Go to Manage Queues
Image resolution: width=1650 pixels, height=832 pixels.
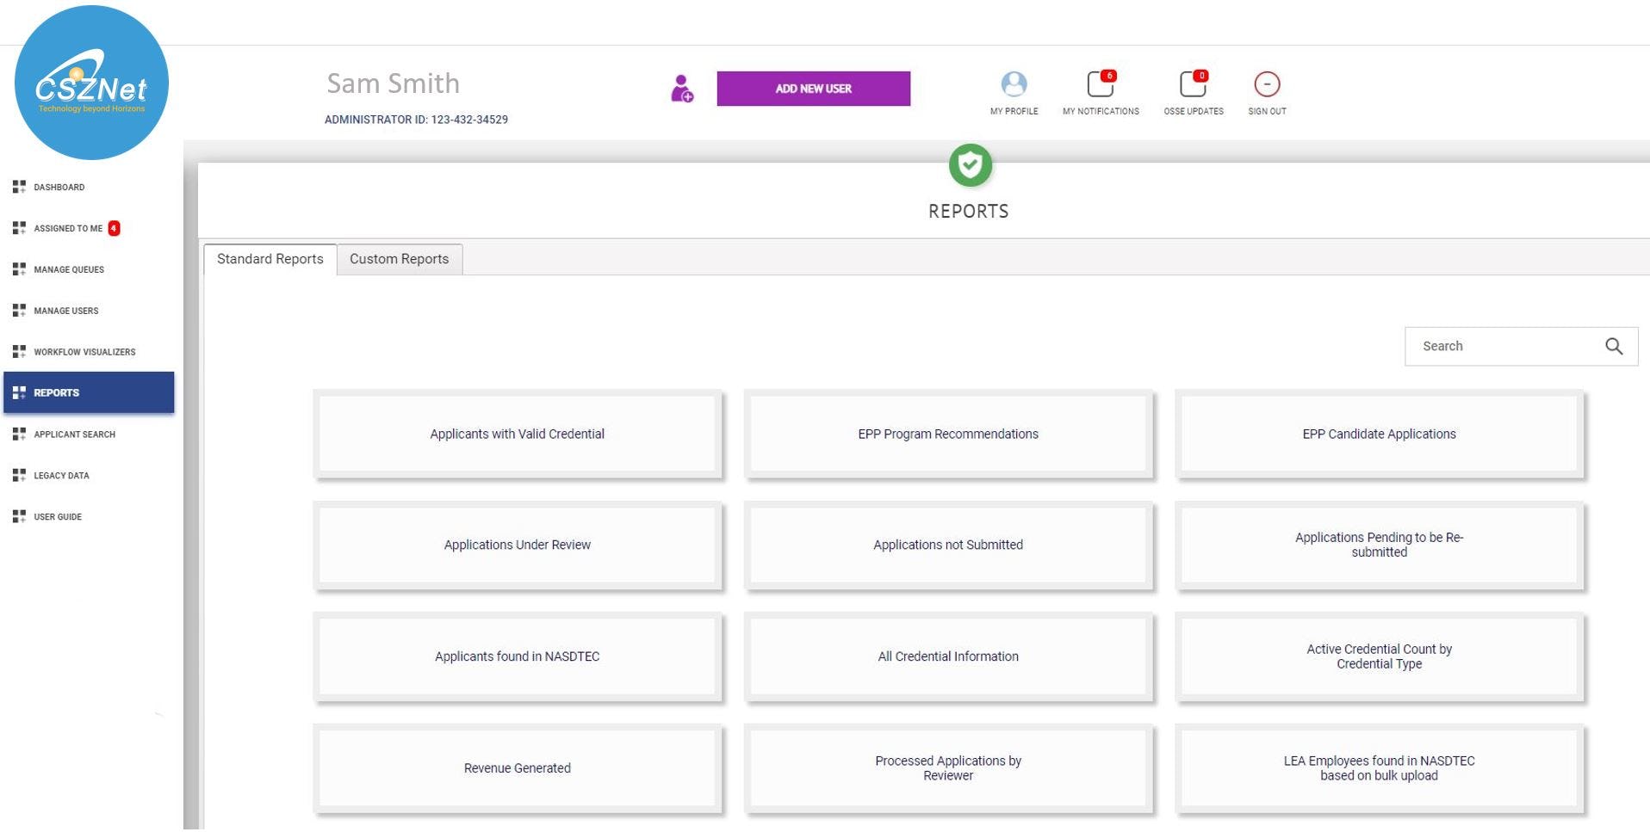point(68,269)
